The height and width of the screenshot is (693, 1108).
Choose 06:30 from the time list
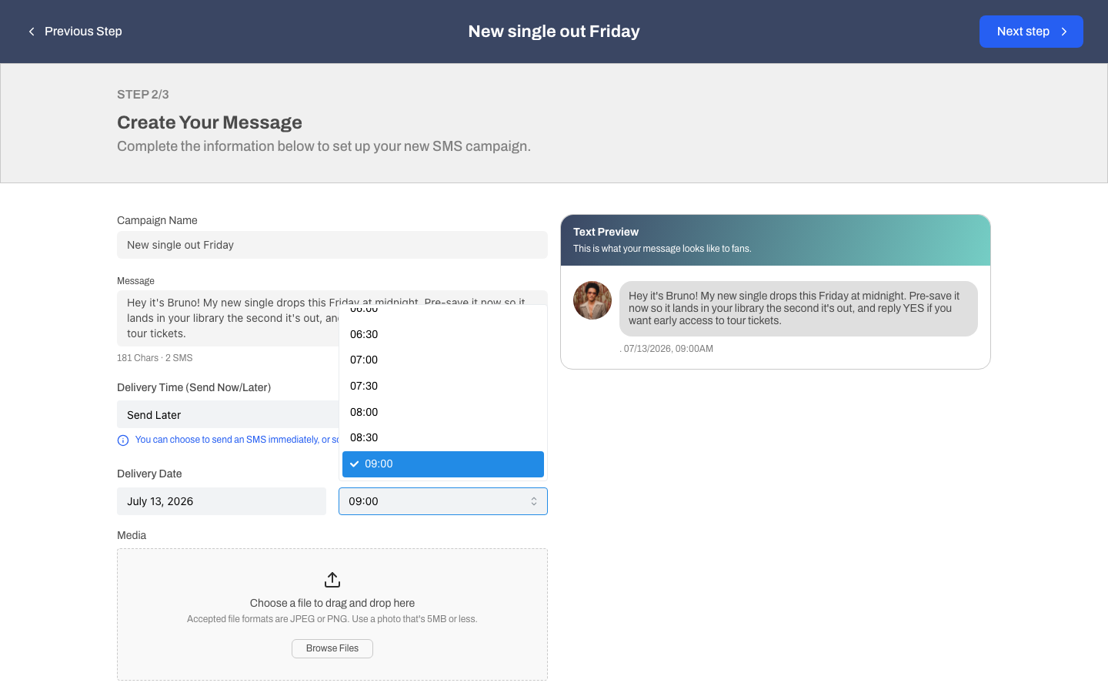[x=443, y=334]
